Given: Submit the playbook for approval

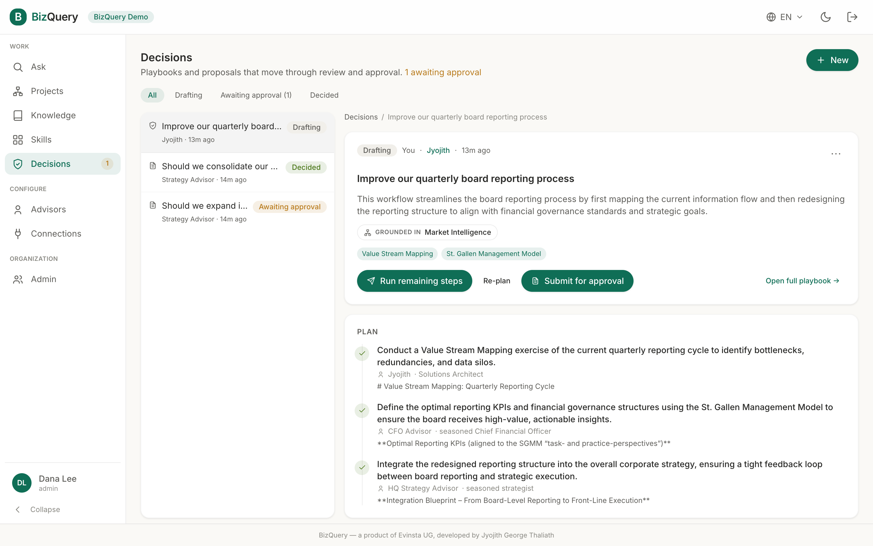Looking at the screenshot, I should point(577,281).
